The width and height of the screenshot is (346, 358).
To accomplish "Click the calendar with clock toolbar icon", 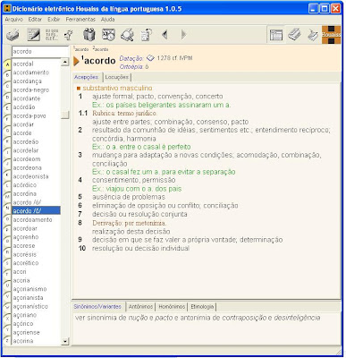I will click(x=108, y=35).
